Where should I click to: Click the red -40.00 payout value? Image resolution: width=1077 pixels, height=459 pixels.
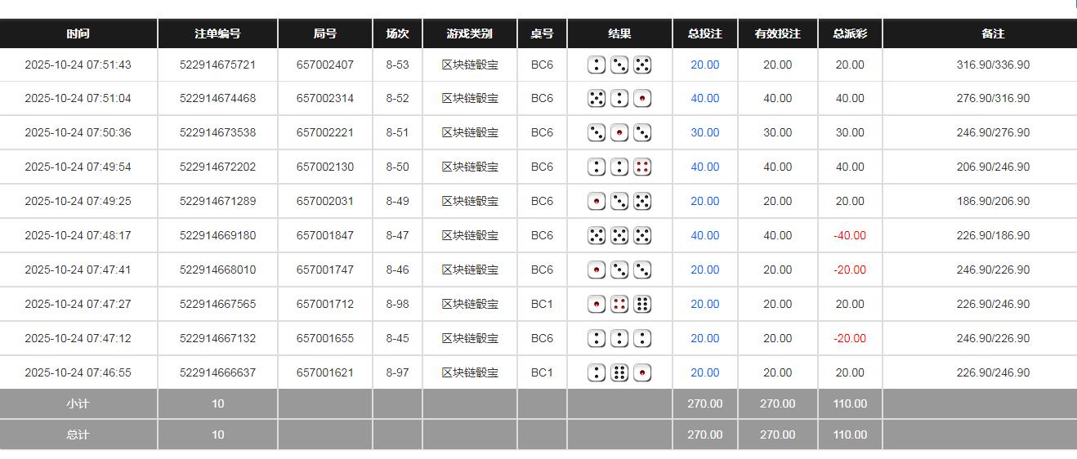(850, 235)
